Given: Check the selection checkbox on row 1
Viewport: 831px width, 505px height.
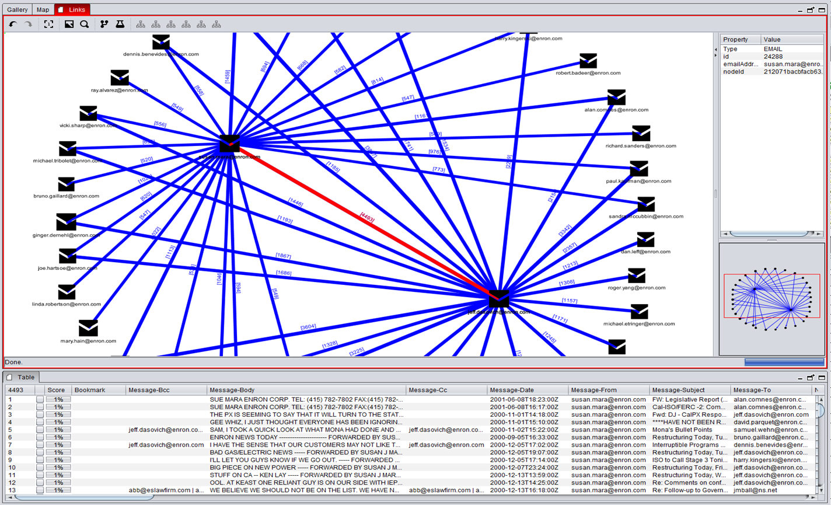Looking at the screenshot, I should [39, 399].
